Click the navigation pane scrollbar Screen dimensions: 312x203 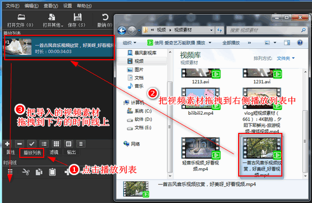point(170,127)
